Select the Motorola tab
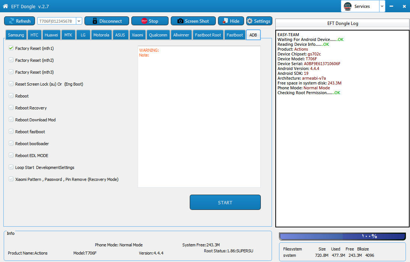 tap(101, 35)
